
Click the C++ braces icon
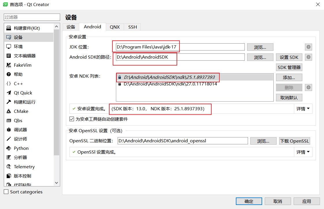point(9,83)
